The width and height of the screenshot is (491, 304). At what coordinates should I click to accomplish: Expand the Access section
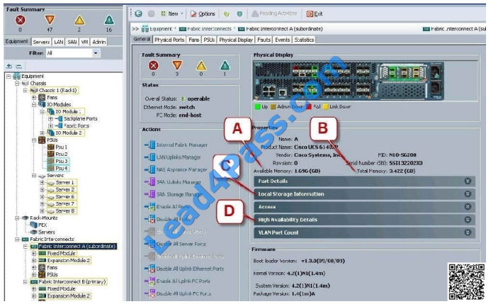pos(364,207)
